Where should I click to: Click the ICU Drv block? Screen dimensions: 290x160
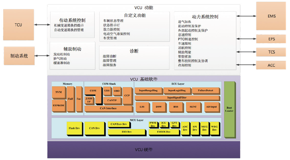164,125
